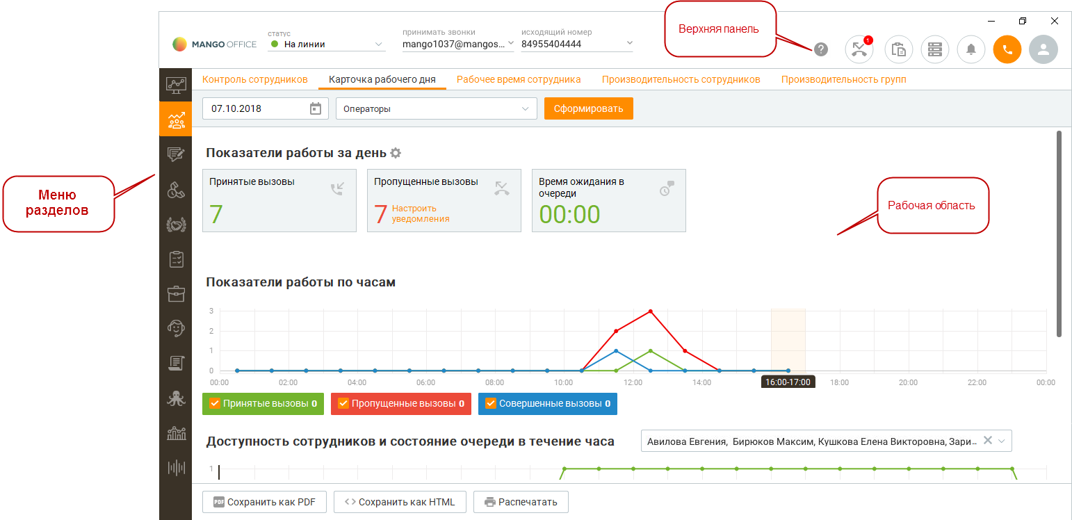Click Сохранить как PDF button
The height and width of the screenshot is (520, 1072).
[264, 502]
